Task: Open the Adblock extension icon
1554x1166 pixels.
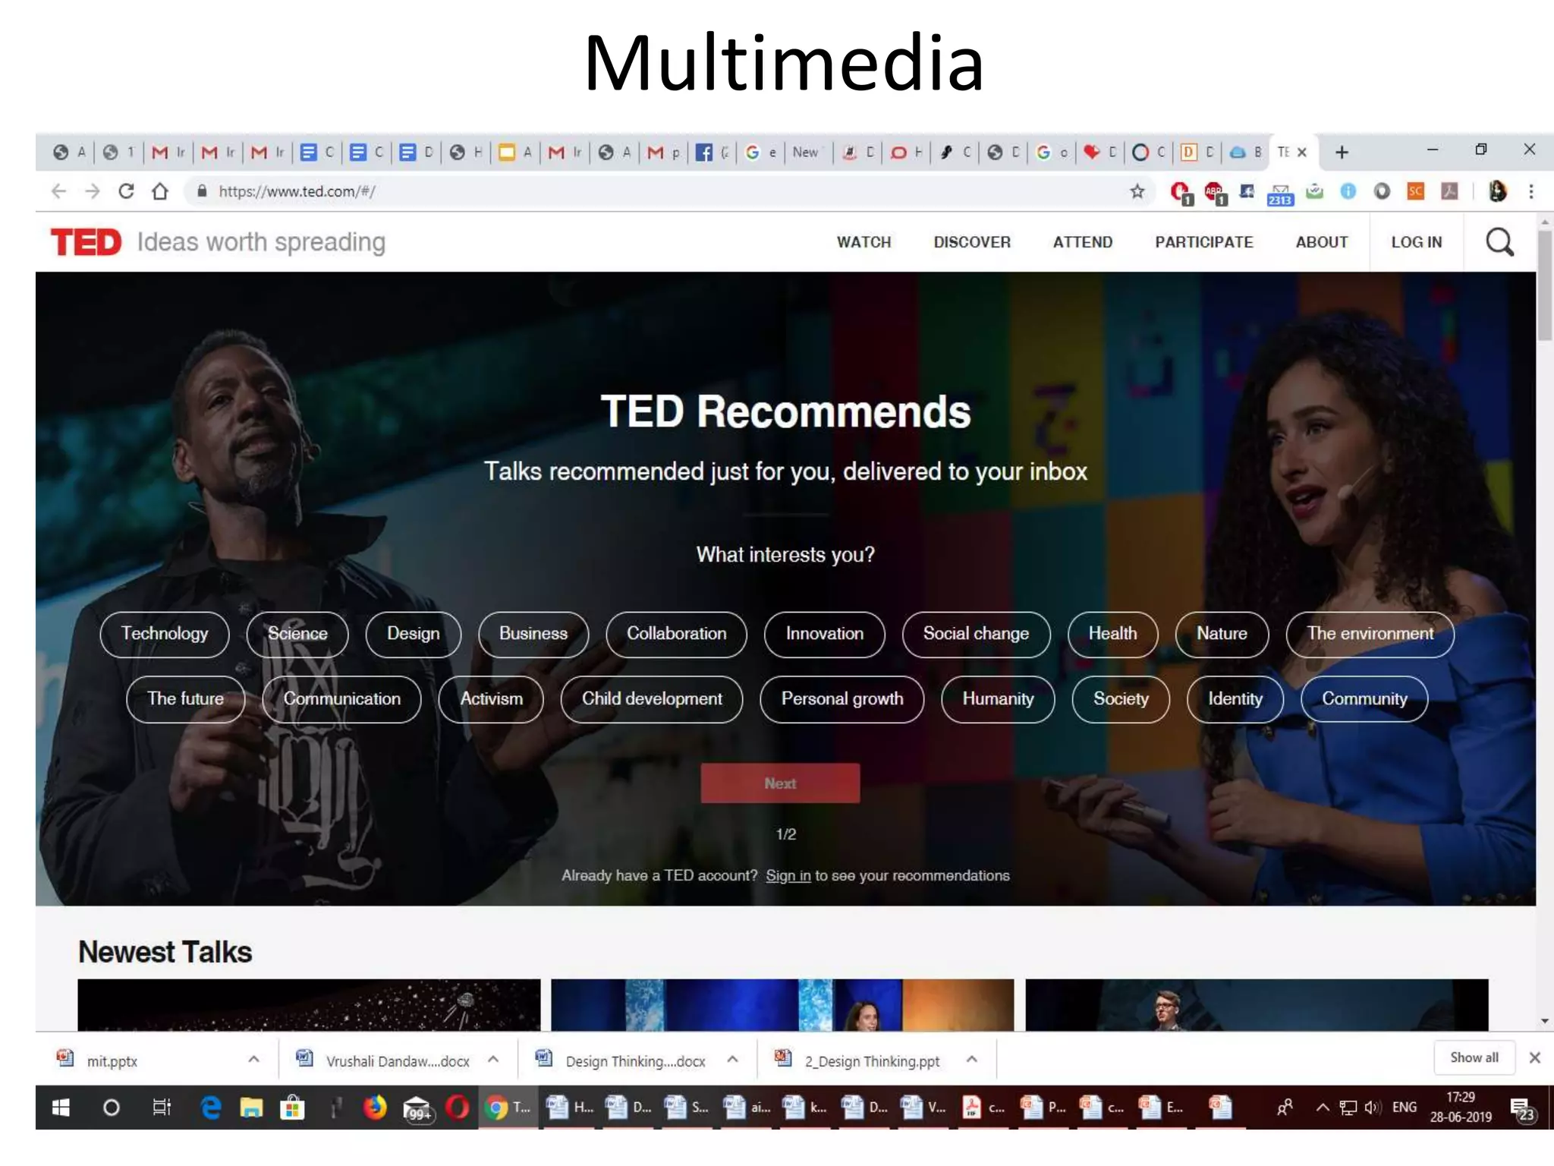Action: tap(1214, 193)
